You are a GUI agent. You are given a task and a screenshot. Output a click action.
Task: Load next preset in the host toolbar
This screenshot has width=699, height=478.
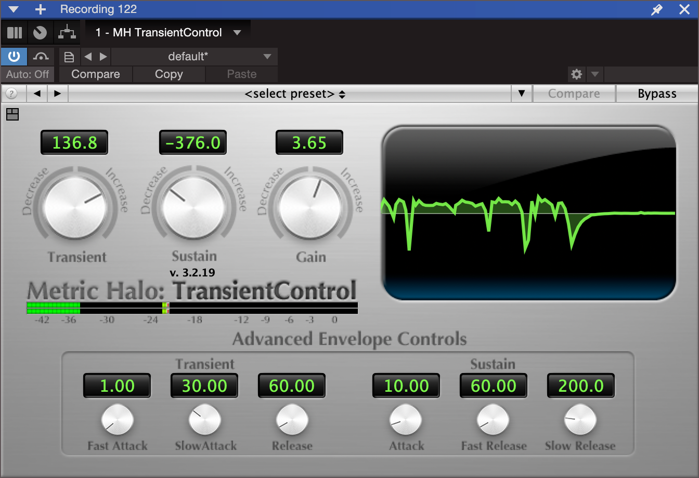tap(103, 57)
